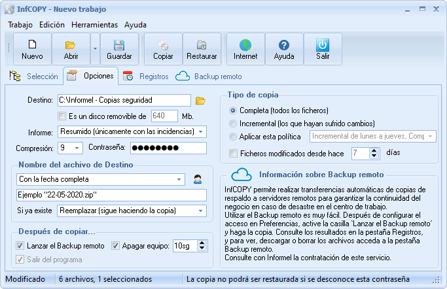Increase the days stepper value
Image resolution: width=447 pixels, height=289 pixels.
(x=374, y=150)
